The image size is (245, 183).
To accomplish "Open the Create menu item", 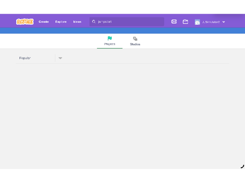I will tap(43, 22).
